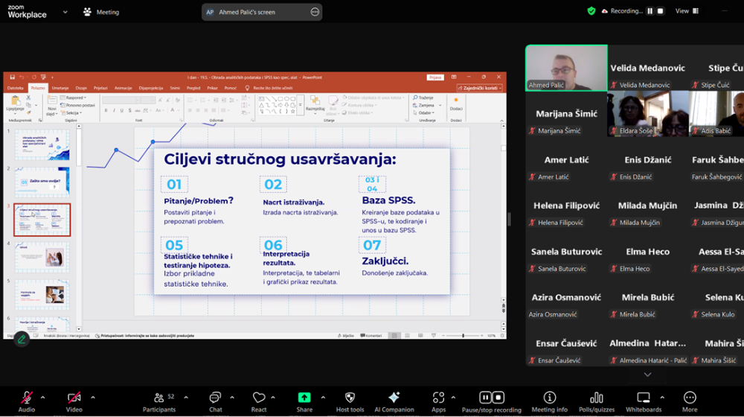Expand Participants options arrow

click(x=186, y=397)
